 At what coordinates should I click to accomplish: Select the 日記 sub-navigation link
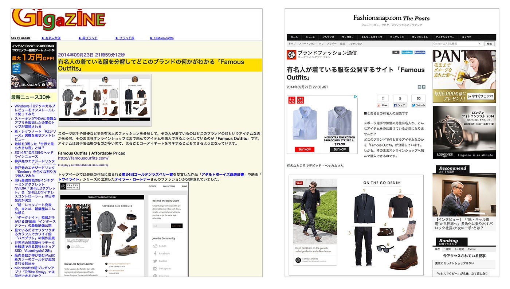(x=342, y=44)
